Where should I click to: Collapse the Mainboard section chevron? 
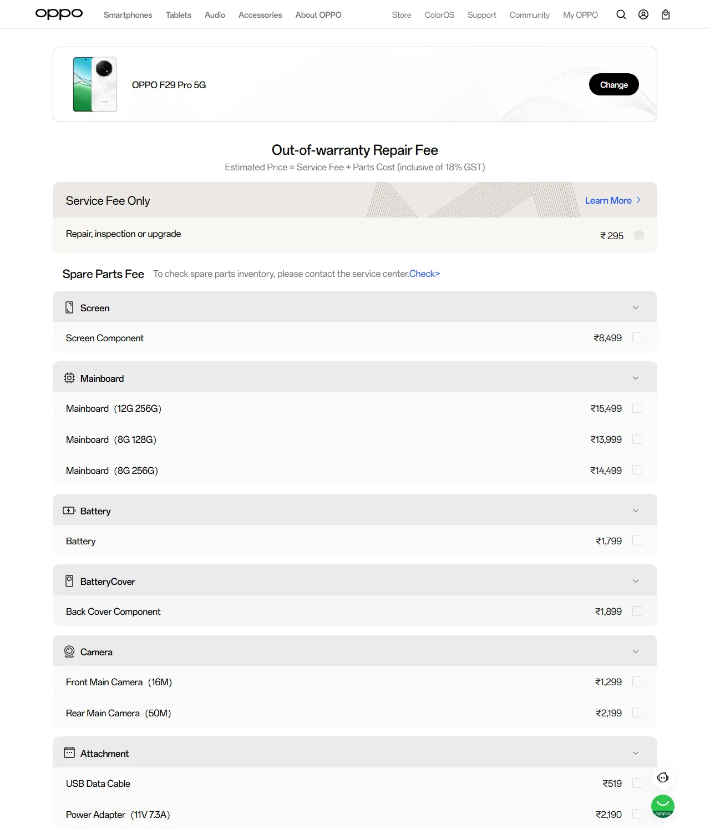[636, 378]
